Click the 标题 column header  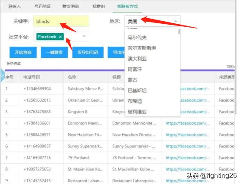point(116,77)
